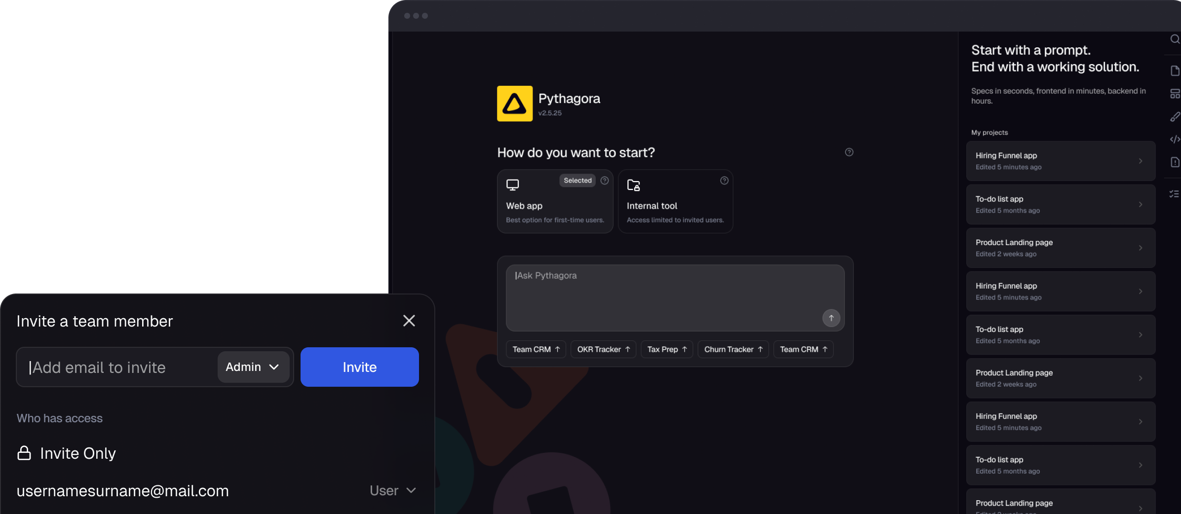Open the layout grid icon in right sidebar
Image resolution: width=1181 pixels, height=514 pixels.
tap(1175, 94)
